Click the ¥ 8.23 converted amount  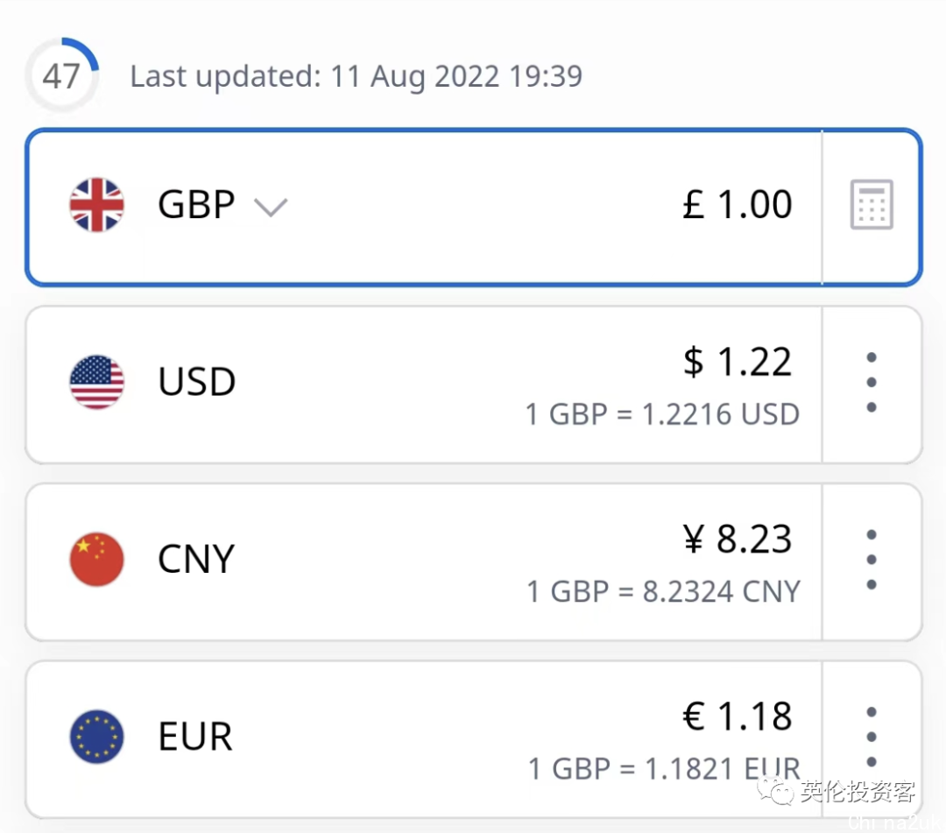pos(737,539)
